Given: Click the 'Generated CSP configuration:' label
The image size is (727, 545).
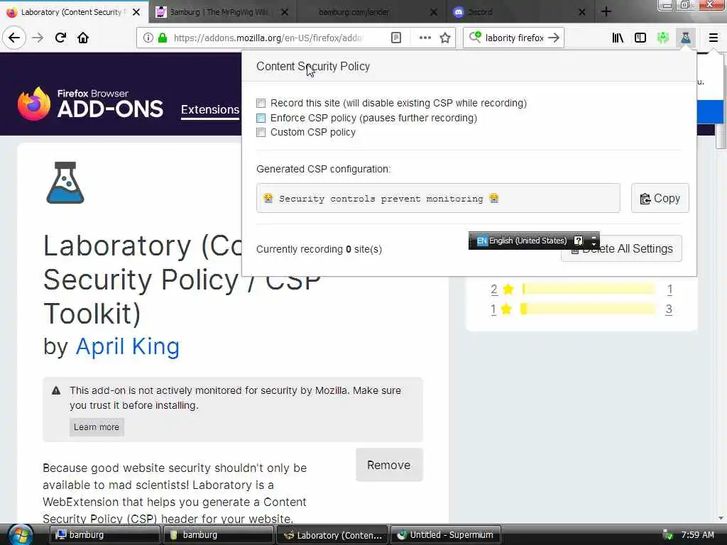Looking at the screenshot, I should tap(323, 169).
